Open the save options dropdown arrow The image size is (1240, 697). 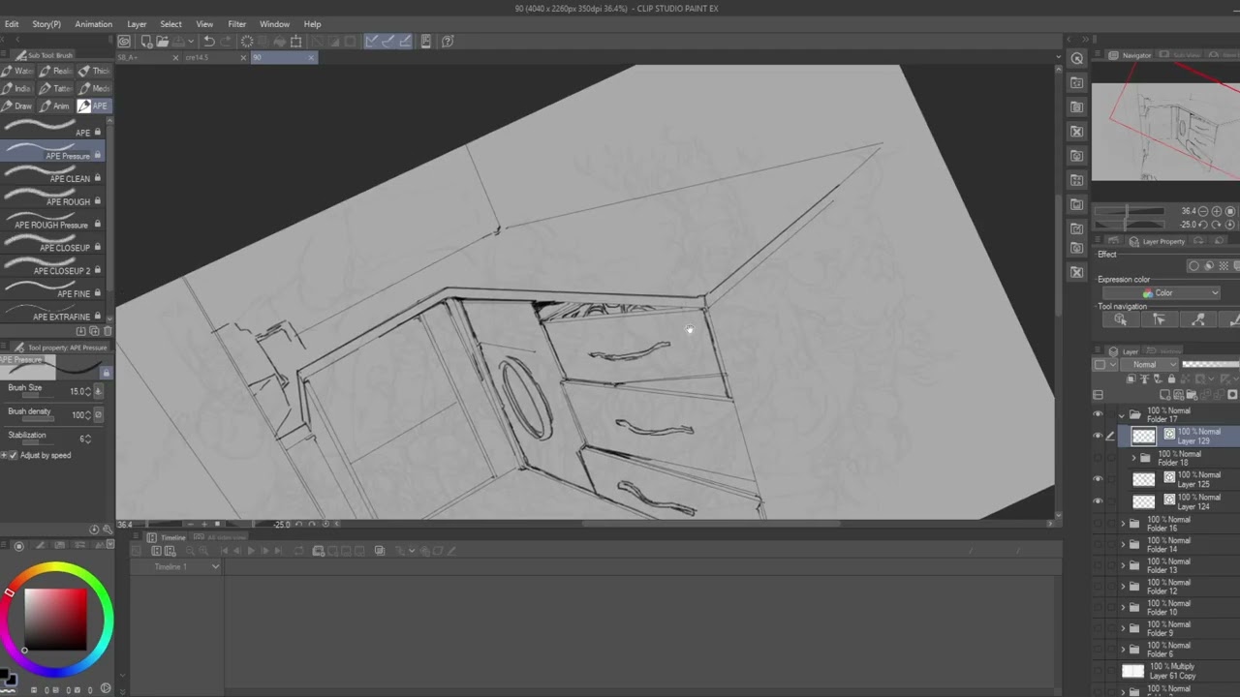click(192, 42)
